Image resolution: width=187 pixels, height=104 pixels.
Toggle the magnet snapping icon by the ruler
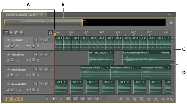(x=51, y=33)
